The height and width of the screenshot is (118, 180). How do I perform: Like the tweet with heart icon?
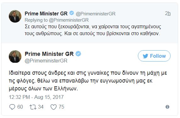pyautogui.click(x=53, y=107)
